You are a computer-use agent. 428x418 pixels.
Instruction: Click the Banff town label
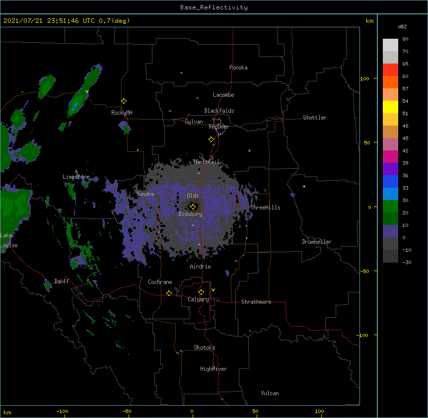(62, 281)
